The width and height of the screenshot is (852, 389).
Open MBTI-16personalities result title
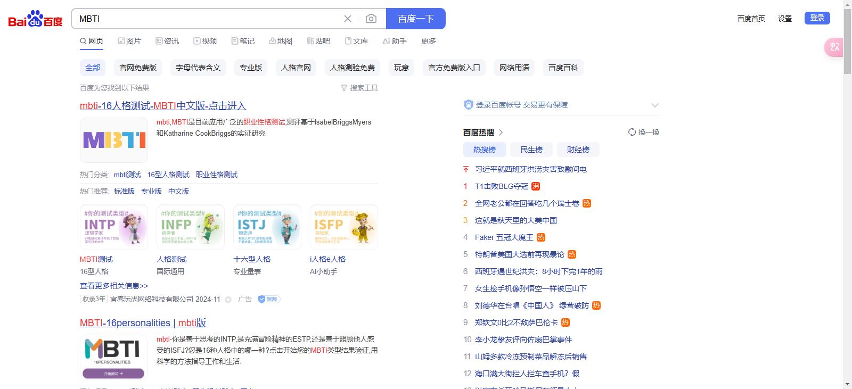[143, 323]
